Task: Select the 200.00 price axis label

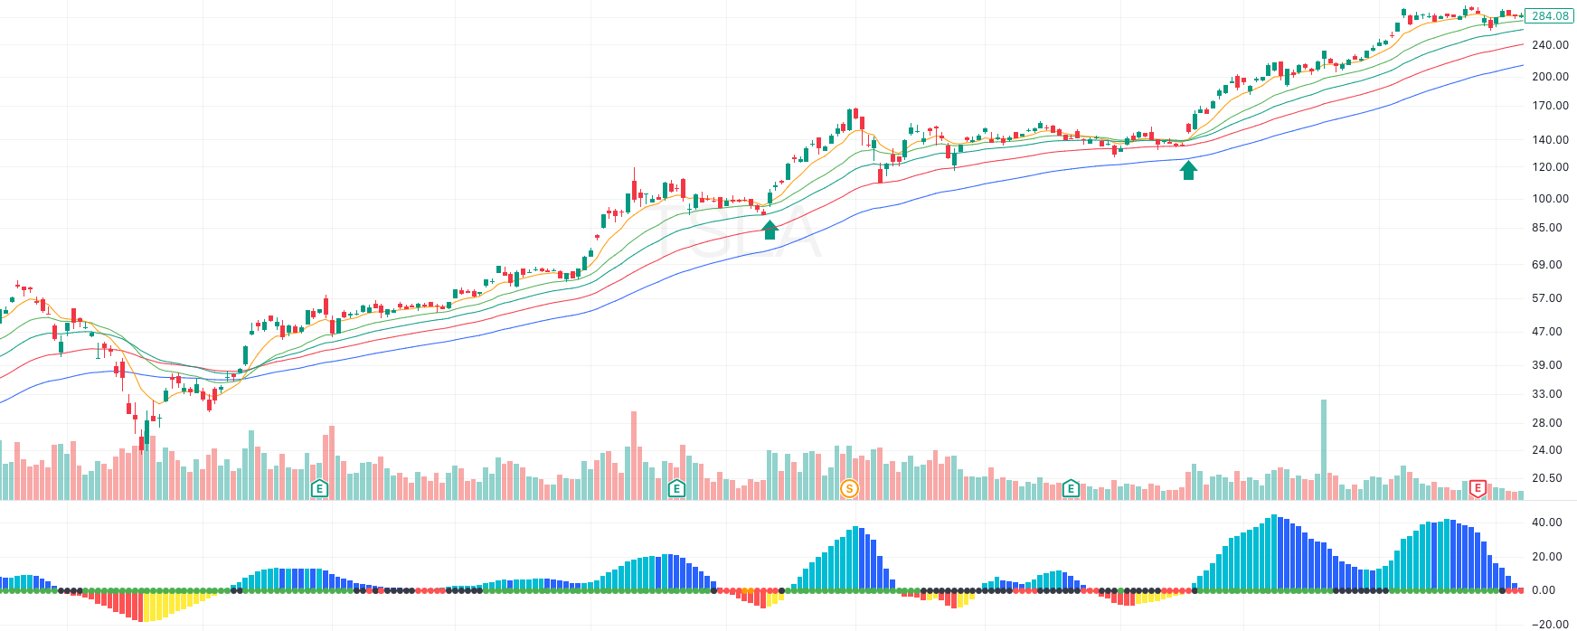Action: [1550, 77]
